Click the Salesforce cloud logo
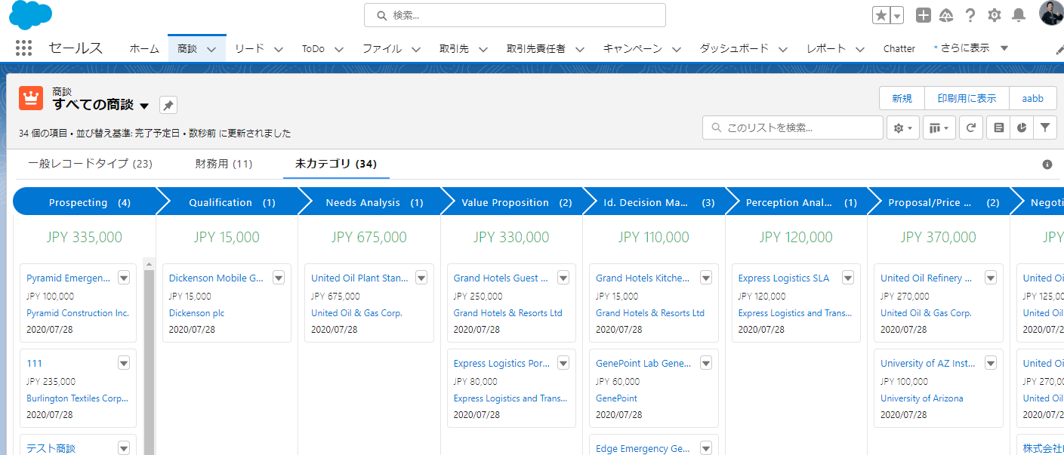Image resolution: width=1064 pixels, height=455 pixels. 30,15
